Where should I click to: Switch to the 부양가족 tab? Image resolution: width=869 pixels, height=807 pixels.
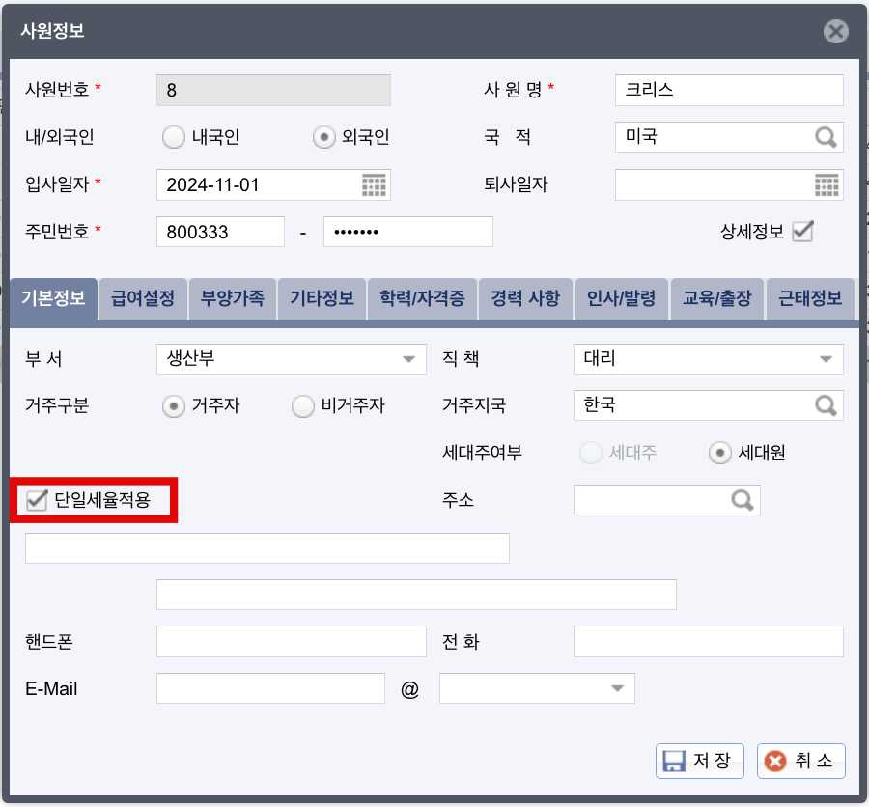point(232,299)
